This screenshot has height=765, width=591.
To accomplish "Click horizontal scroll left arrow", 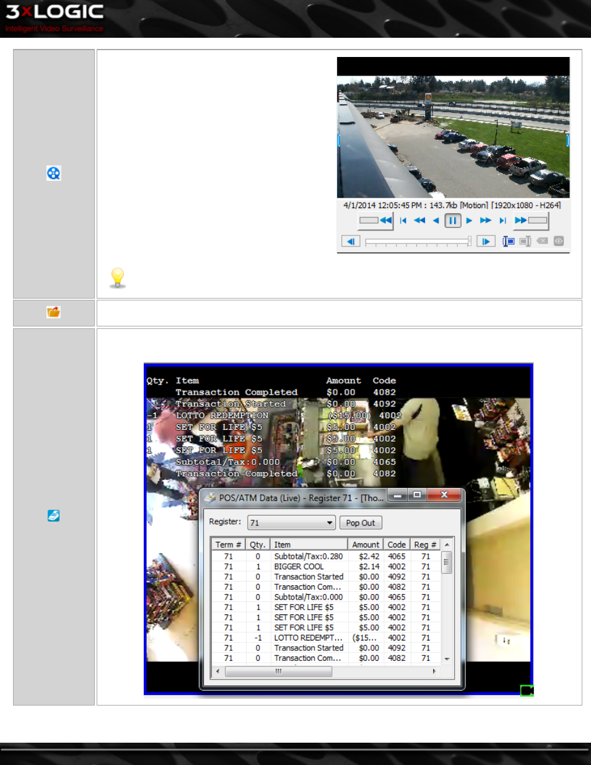I will [x=217, y=671].
